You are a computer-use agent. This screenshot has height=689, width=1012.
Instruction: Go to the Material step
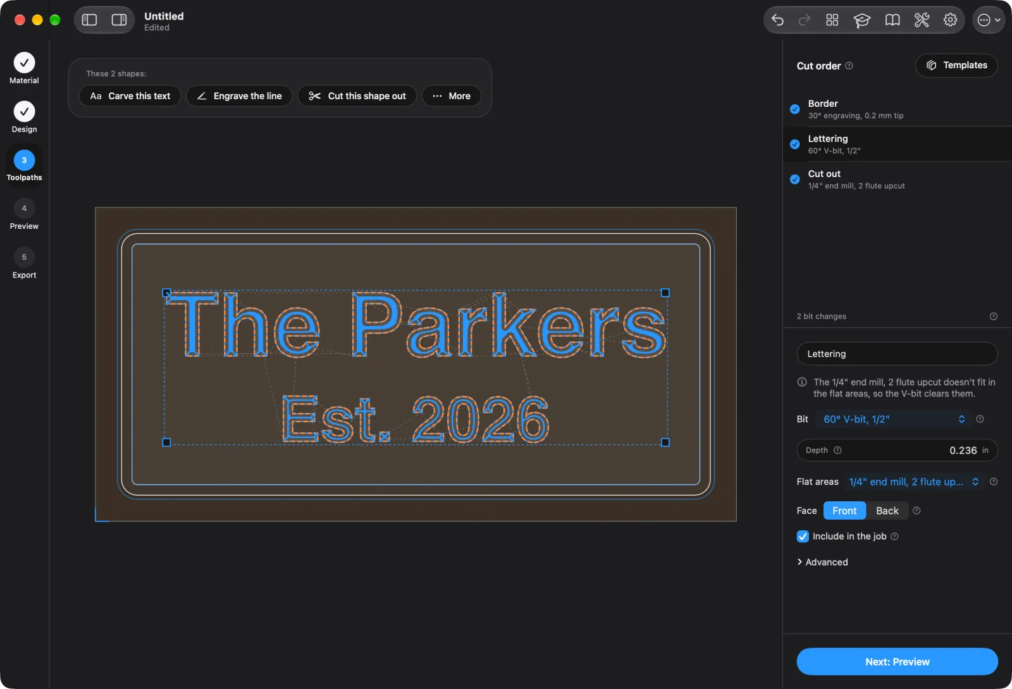[24, 68]
